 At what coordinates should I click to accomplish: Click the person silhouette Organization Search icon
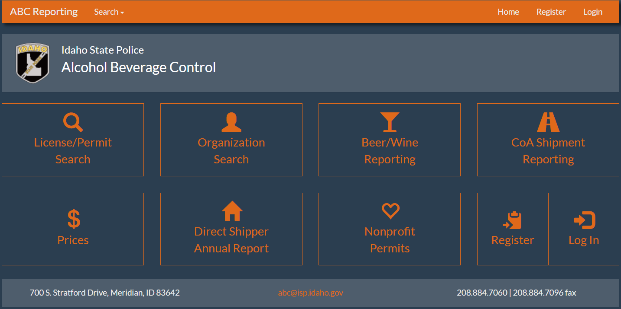[x=231, y=122]
